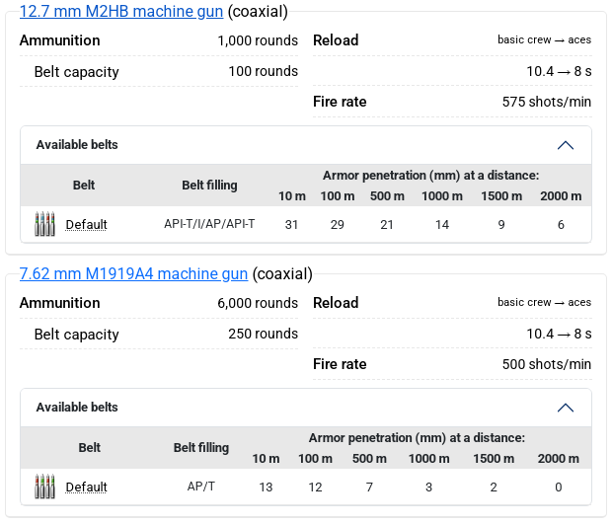This screenshot has height=525, width=612.
Task: Click the M1919A4 Available belts header text
Action: [77, 408]
